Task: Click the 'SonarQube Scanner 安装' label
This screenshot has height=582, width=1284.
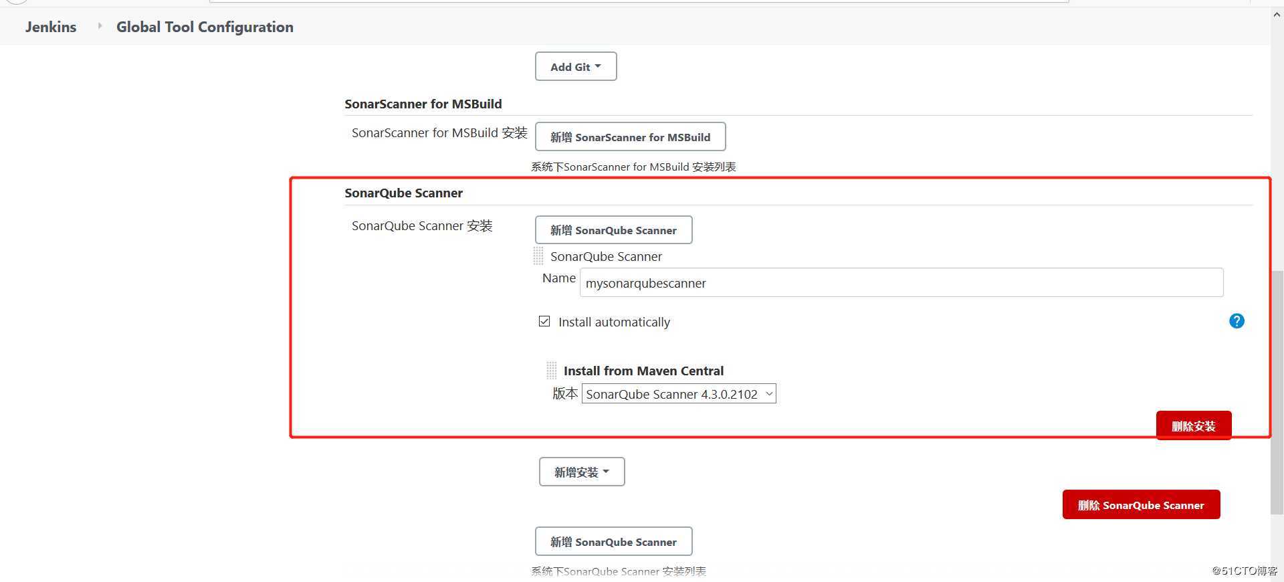Action: [x=422, y=225]
